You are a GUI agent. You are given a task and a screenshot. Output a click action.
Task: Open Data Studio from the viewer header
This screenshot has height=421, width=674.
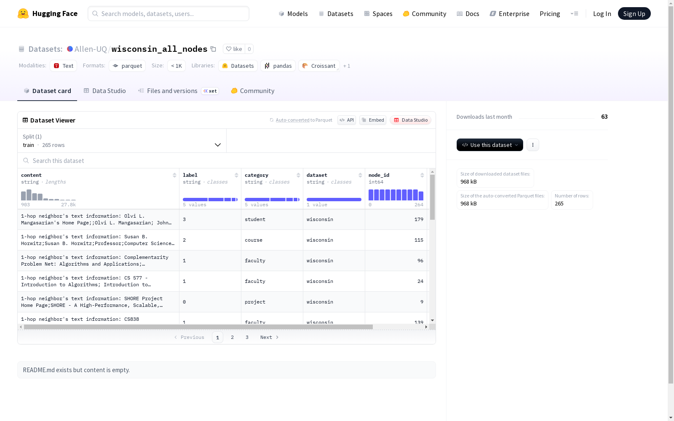point(410,120)
